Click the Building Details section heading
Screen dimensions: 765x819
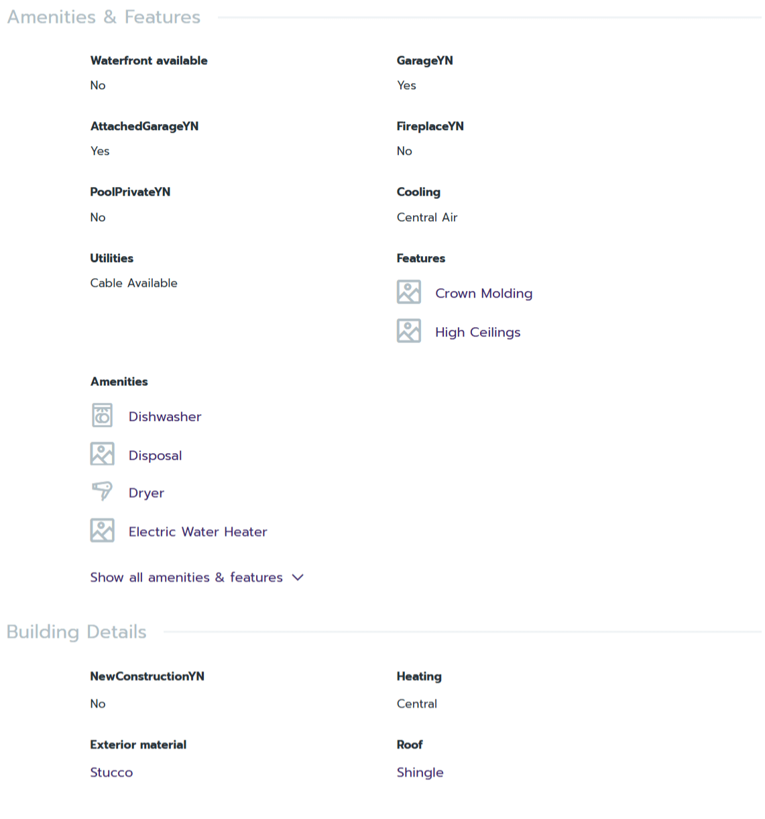[76, 632]
